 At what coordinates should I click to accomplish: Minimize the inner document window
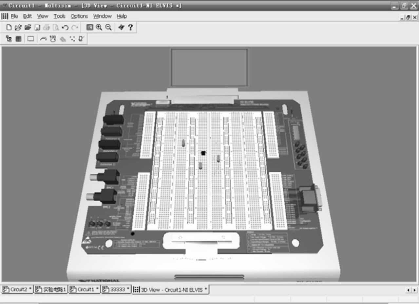(403, 18)
